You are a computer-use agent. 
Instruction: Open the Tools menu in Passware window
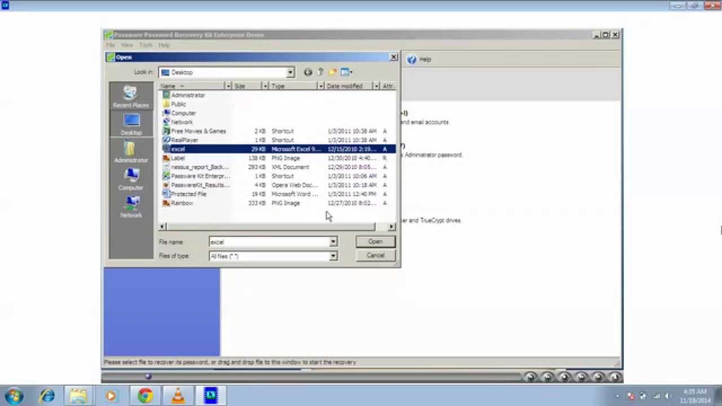tap(146, 45)
